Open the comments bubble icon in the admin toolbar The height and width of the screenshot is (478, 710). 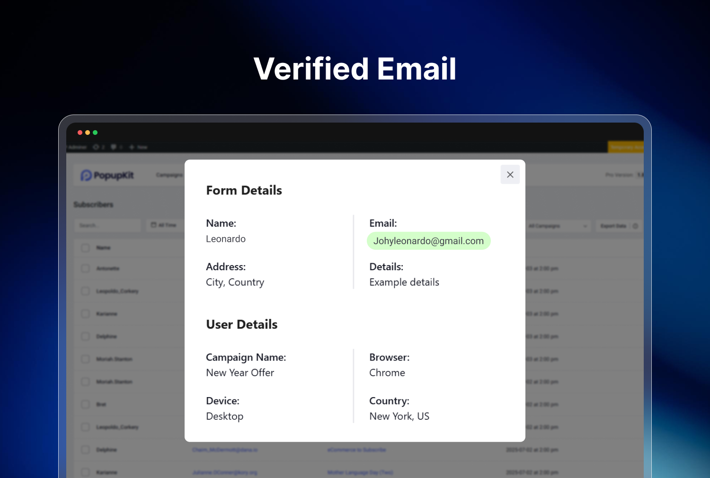(x=114, y=147)
